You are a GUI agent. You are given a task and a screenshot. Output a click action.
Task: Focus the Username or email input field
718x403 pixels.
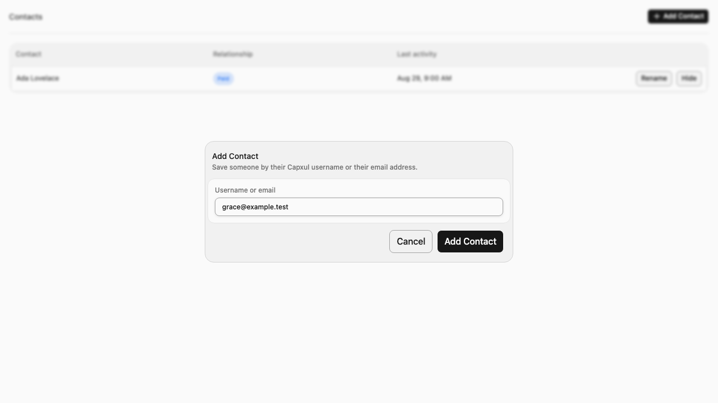click(359, 207)
